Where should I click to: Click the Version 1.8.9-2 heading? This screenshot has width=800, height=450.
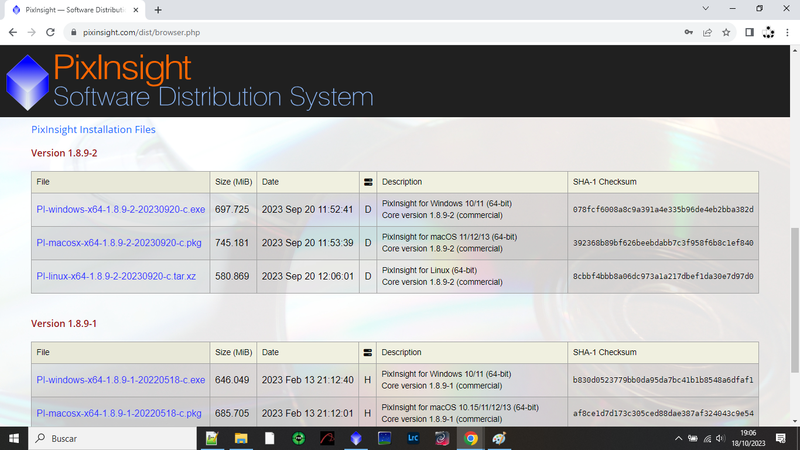tap(64, 153)
